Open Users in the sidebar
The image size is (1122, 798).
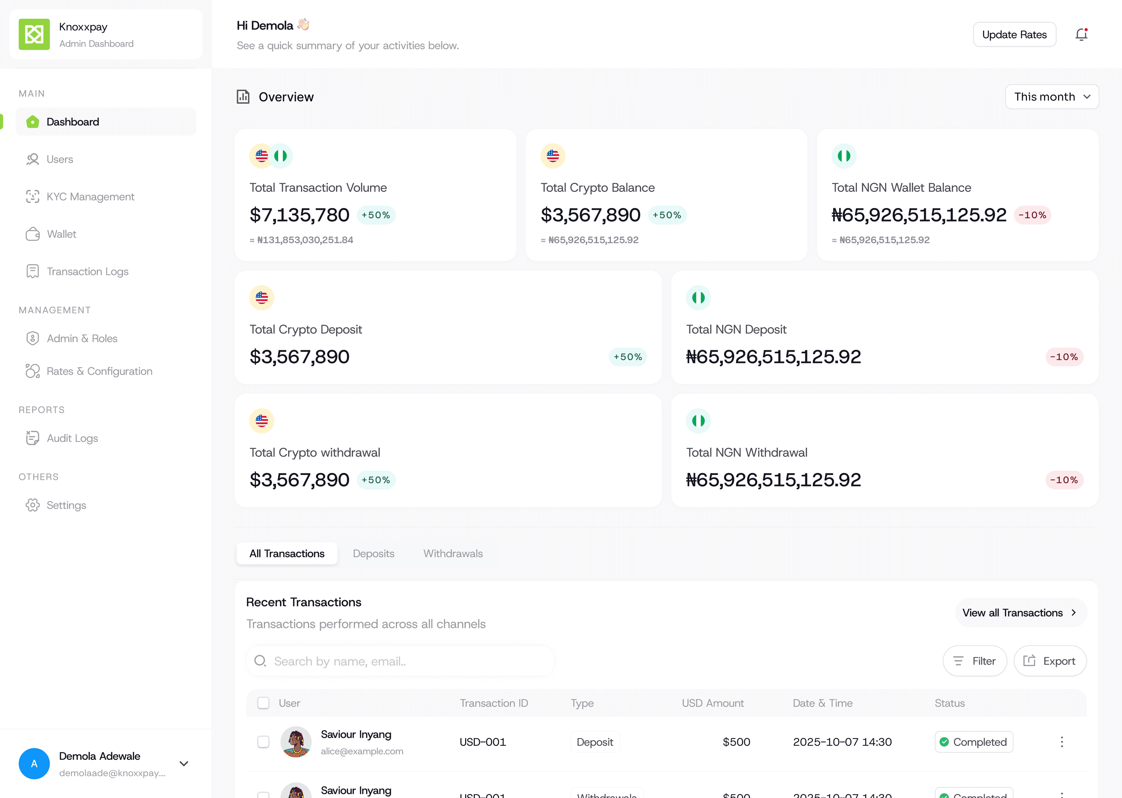click(x=105, y=159)
